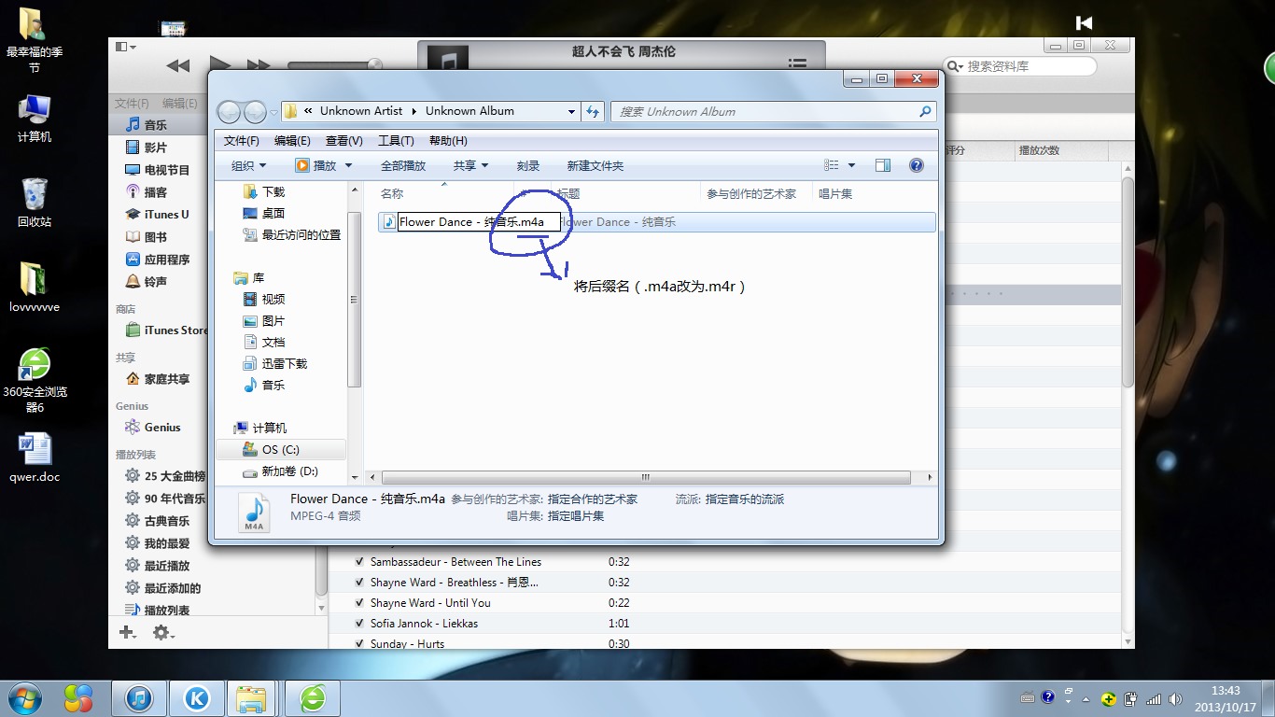
Task: Click the Explorer horizontal scrollbar
Action: click(x=646, y=477)
